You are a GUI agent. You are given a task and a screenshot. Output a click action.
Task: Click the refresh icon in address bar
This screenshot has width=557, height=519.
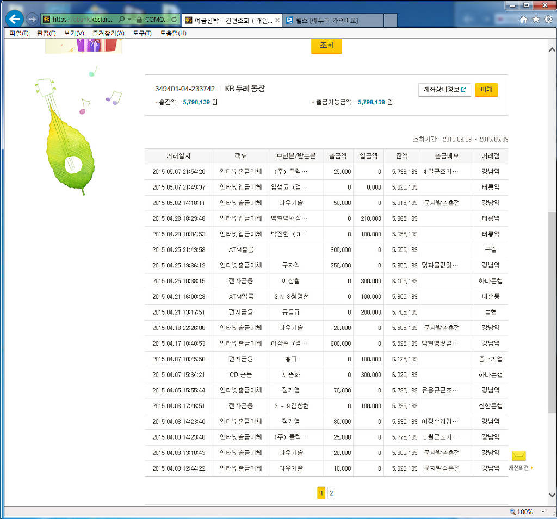click(174, 20)
